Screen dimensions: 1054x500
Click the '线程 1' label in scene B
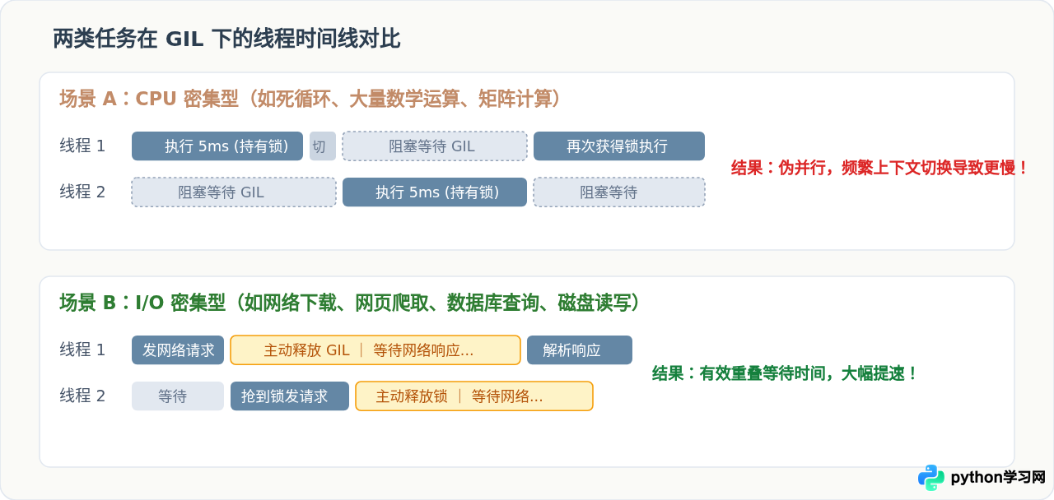pos(82,350)
